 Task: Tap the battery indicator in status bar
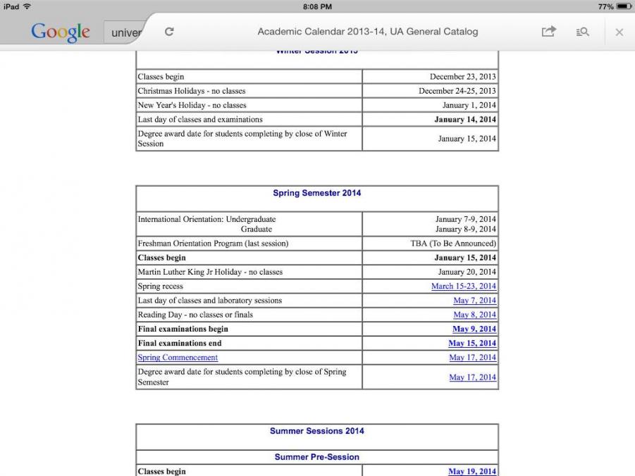pyautogui.click(x=624, y=6)
